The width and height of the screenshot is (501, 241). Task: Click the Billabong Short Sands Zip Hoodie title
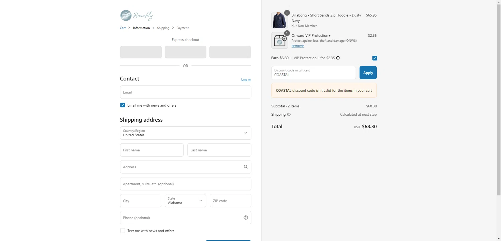pos(326,18)
